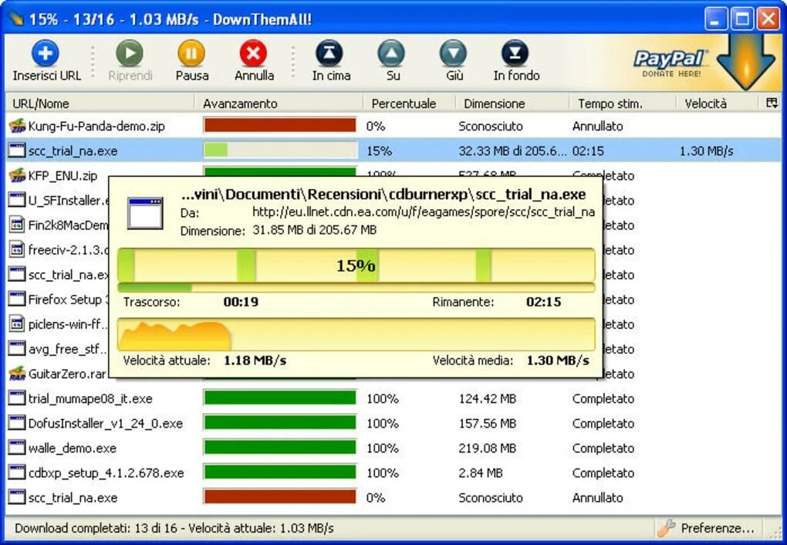Click the 15% progress bar in the detail popup
The image size is (787, 545).
[355, 265]
